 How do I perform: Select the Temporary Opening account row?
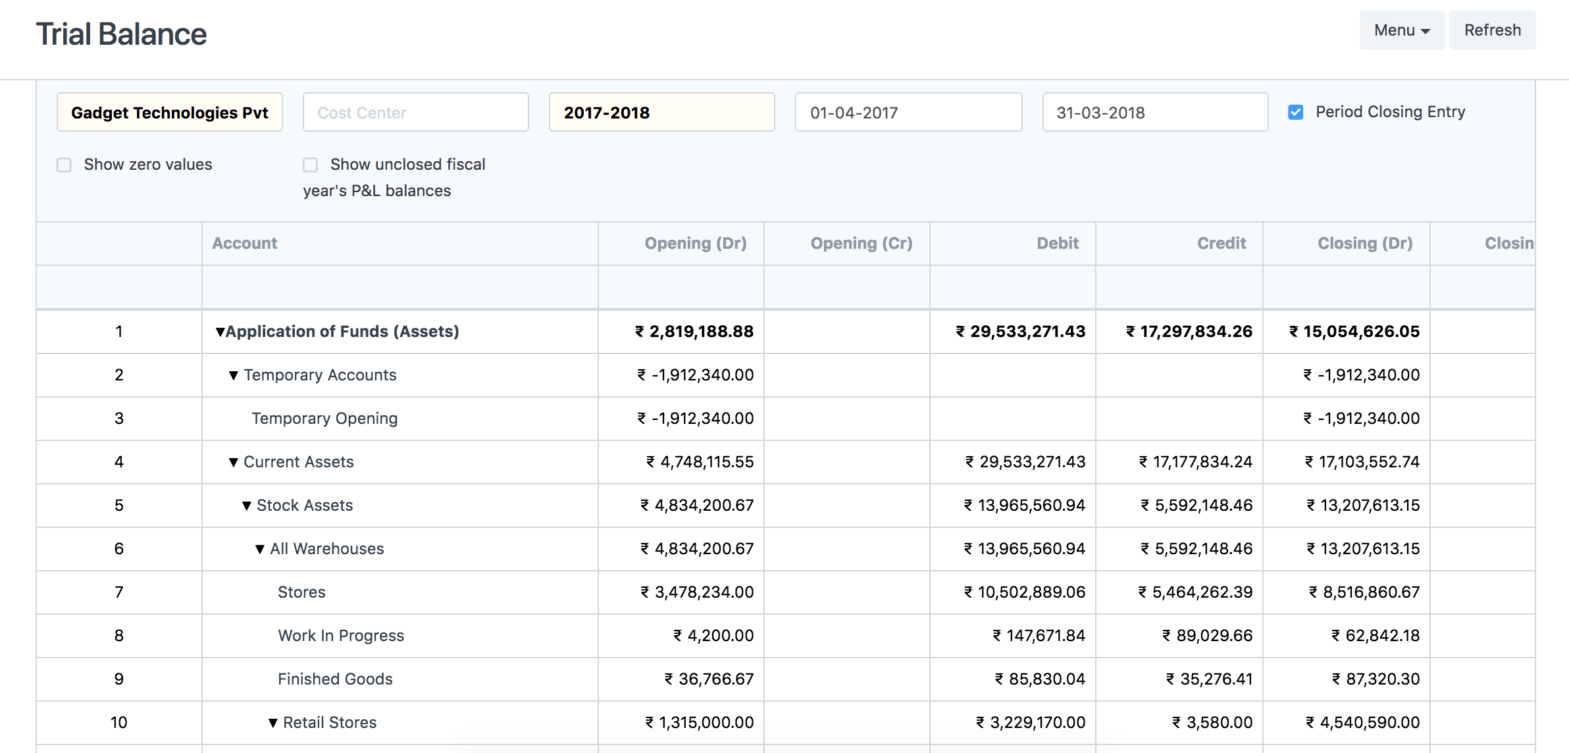(x=324, y=419)
